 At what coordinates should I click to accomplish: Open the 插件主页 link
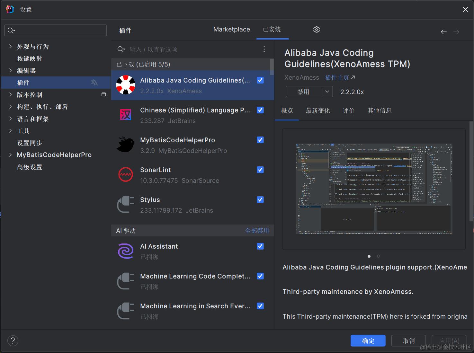337,77
